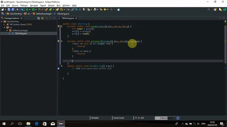This screenshot has width=227, height=127.
Task: Toggle Word Wrap in toolbar
Action: pos(76,10)
